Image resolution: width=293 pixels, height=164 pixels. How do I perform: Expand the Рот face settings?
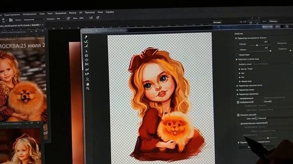pos(240,77)
